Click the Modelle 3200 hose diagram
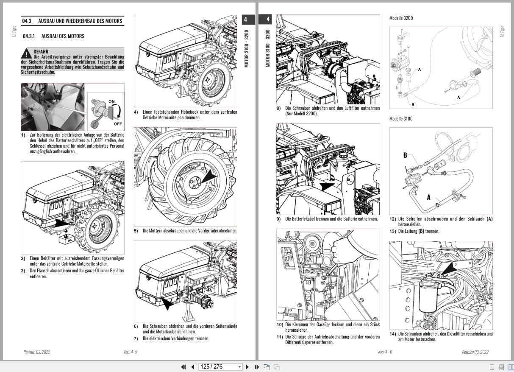Viewport: 514px width, 372px height. 441,68
